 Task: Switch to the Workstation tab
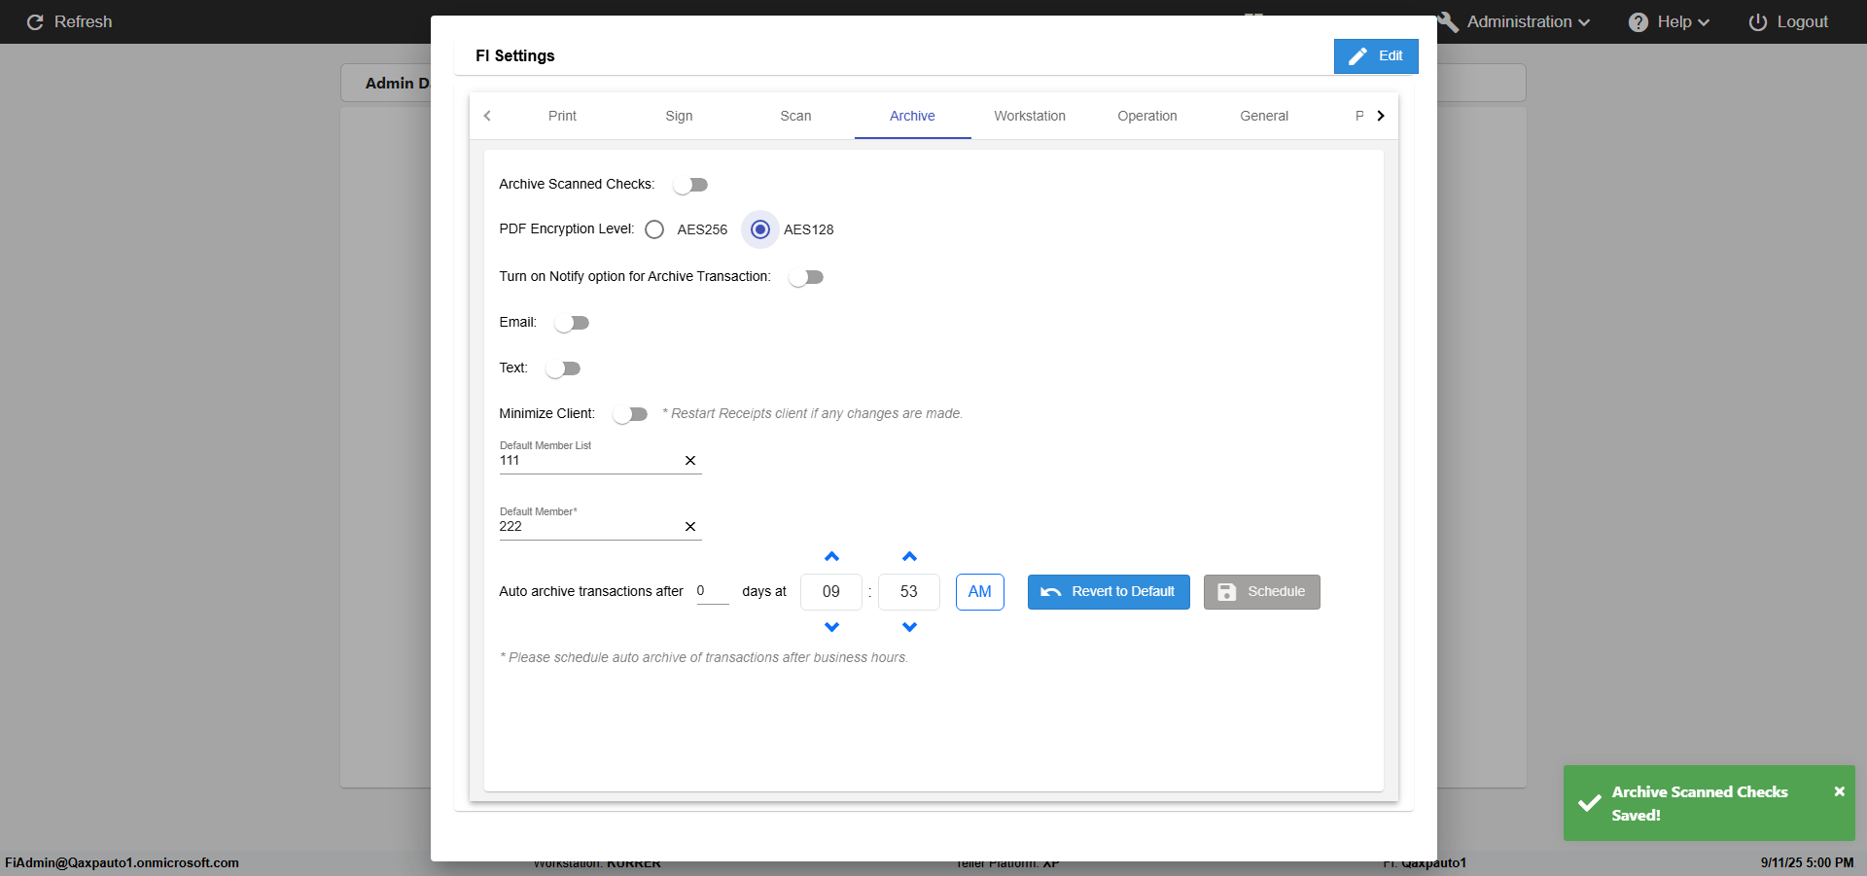(1029, 116)
